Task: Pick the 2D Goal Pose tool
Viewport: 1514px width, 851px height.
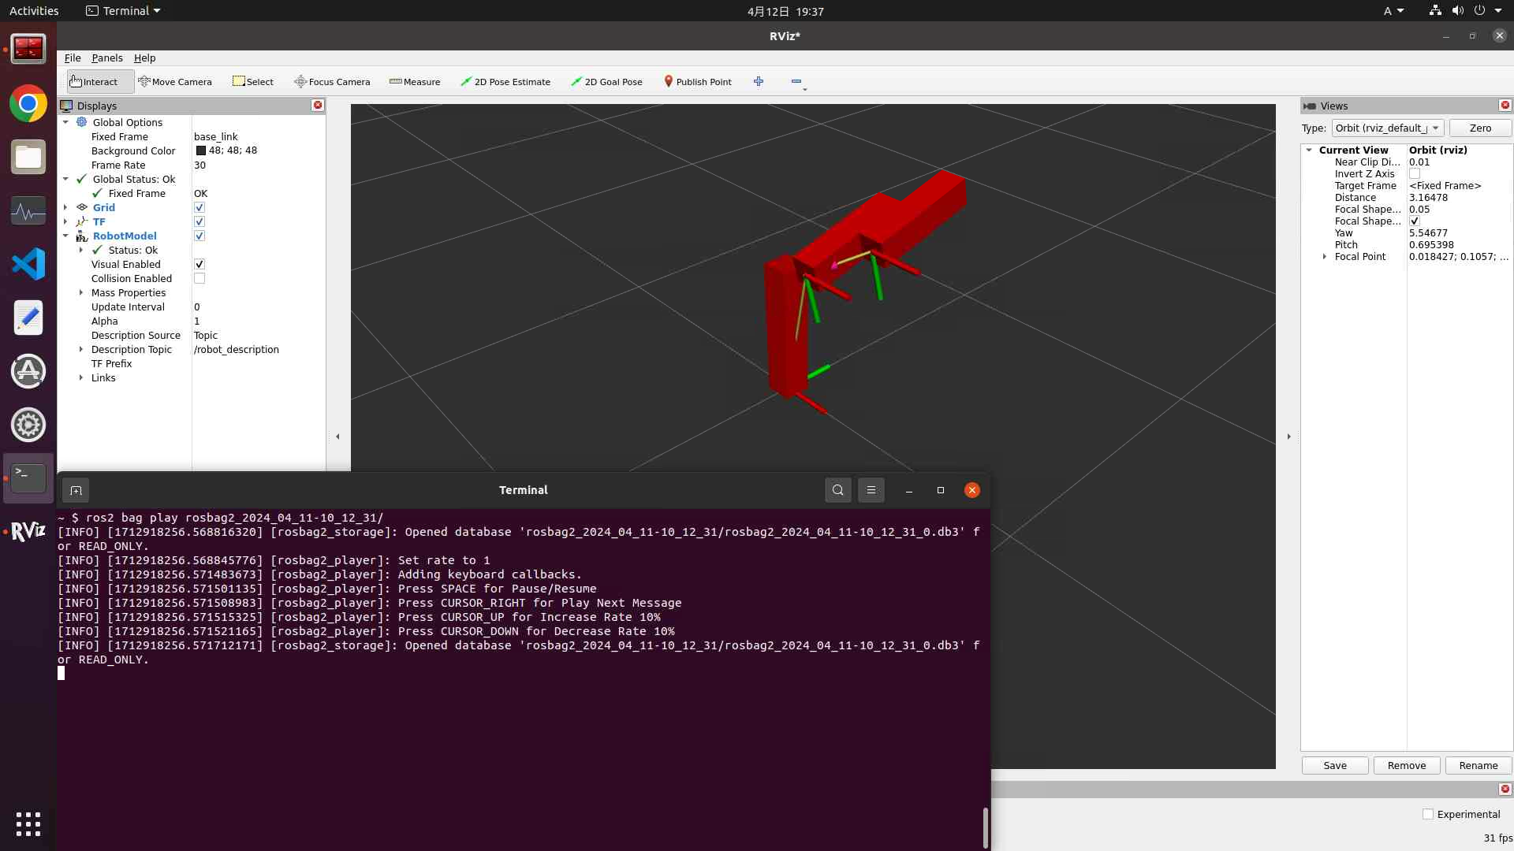Action: 606,82
